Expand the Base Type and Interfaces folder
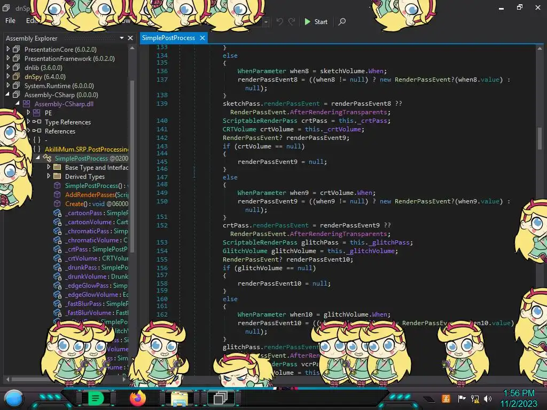The height and width of the screenshot is (410, 547). click(49, 167)
